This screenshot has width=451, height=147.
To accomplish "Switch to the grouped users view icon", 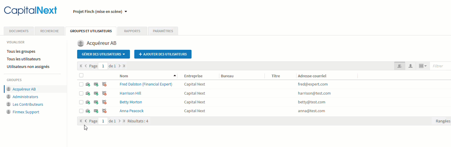I will [399, 66].
